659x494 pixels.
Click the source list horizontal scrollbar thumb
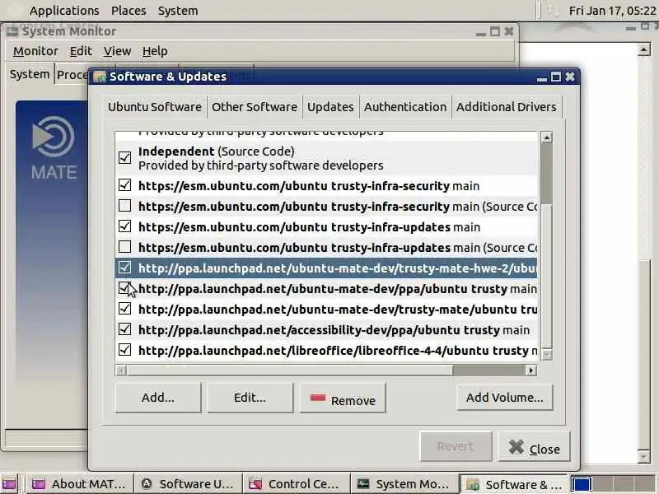290,370
